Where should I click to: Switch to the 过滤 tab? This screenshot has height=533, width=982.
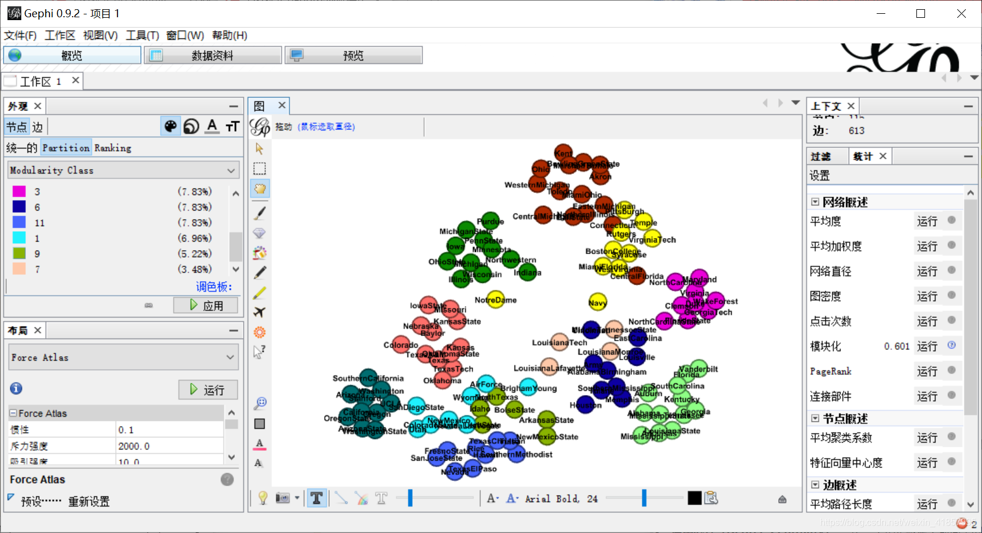click(821, 156)
